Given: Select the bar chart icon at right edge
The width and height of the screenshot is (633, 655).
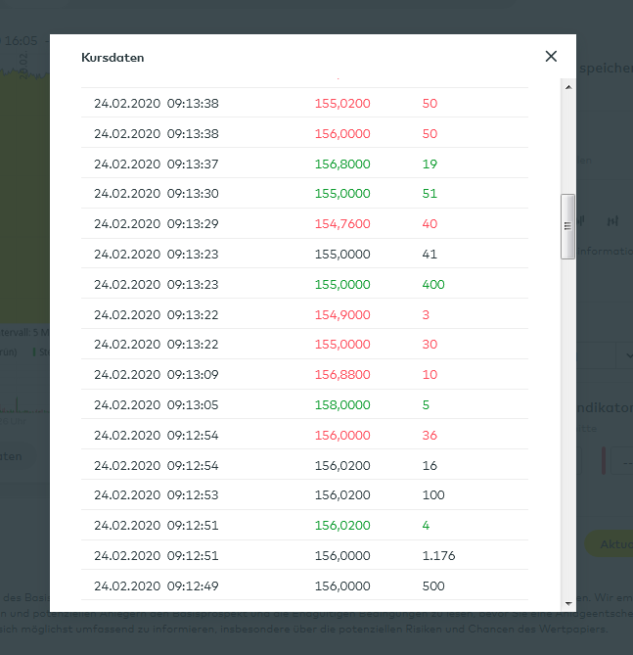Looking at the screenshot, I should point(614,221).
